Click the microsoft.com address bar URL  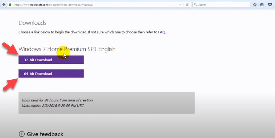pyautogui.click(x=54, y=5)
